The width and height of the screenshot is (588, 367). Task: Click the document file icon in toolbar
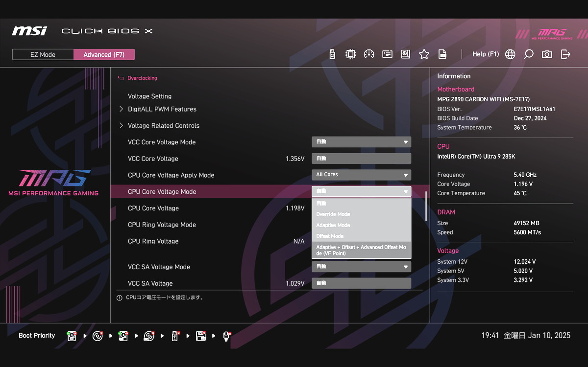coord(442,54)
